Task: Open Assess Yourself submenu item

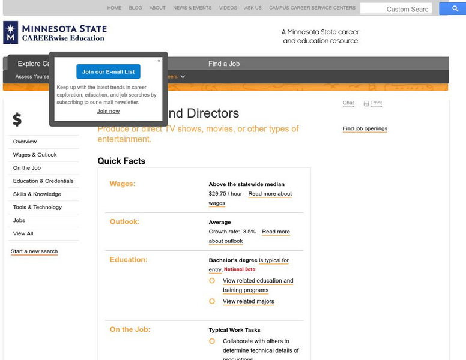Action: [x=32, y=77]
